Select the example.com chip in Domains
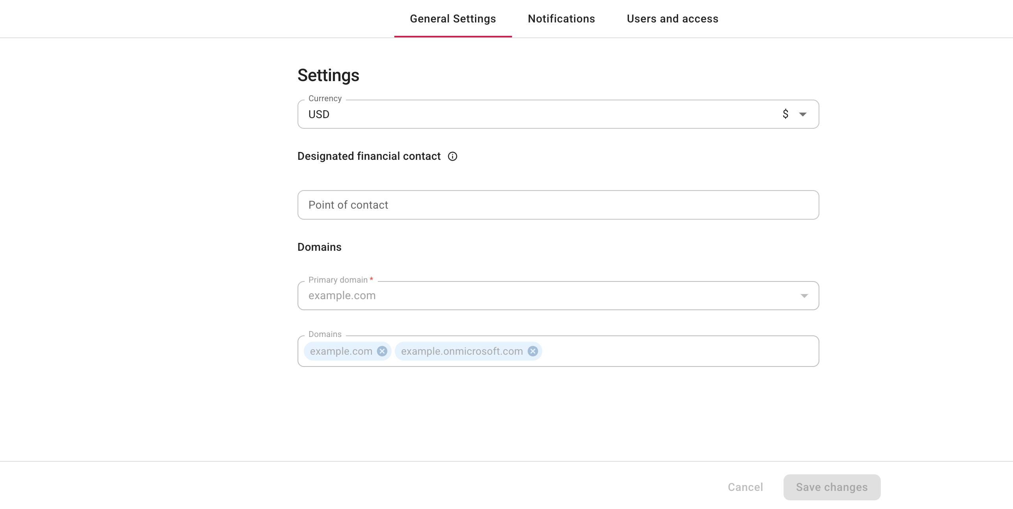Screen dimensions: 1013x509 (340, 351)
